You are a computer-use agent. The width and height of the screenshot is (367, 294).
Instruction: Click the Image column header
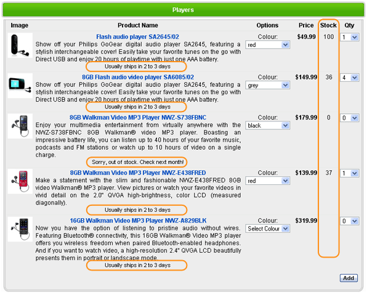(x=20, y=25)
